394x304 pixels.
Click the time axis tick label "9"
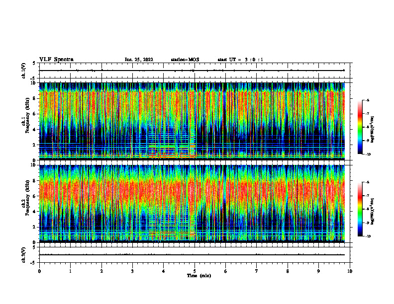(318, 271)
